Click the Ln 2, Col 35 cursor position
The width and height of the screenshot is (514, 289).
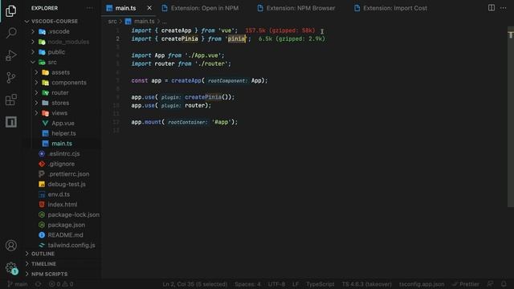pyautogui.click(x=194, y=284)
